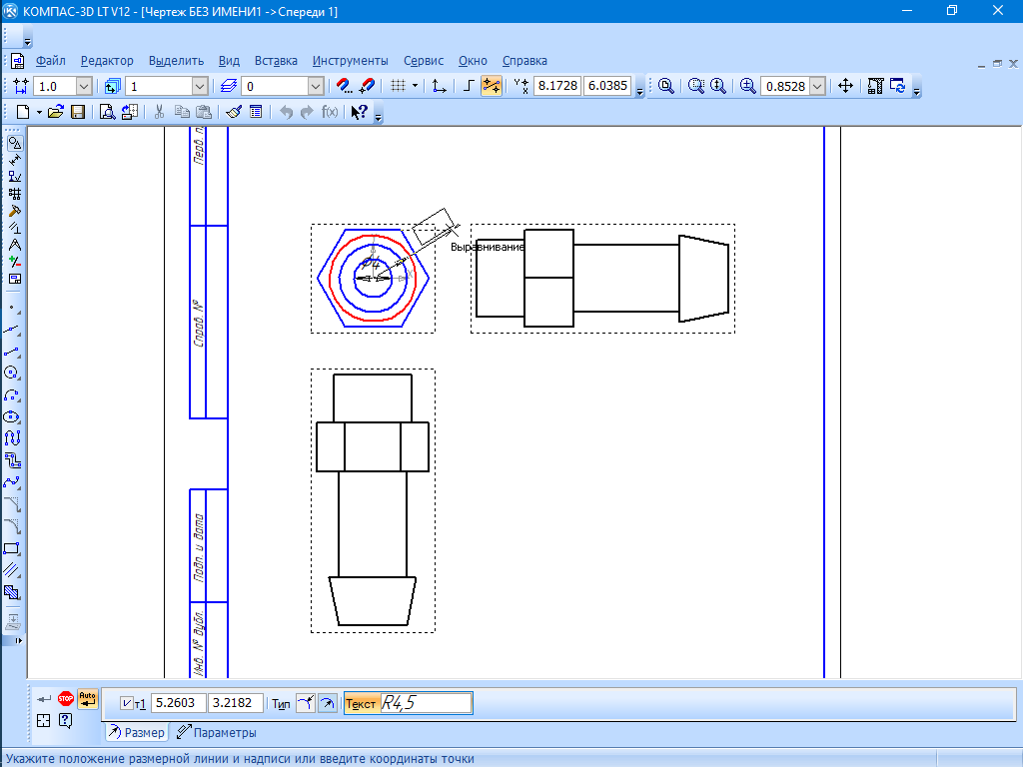Open the Инструменты menu
The height and width of the screenshot is (767, 1023).
[350, 61]
